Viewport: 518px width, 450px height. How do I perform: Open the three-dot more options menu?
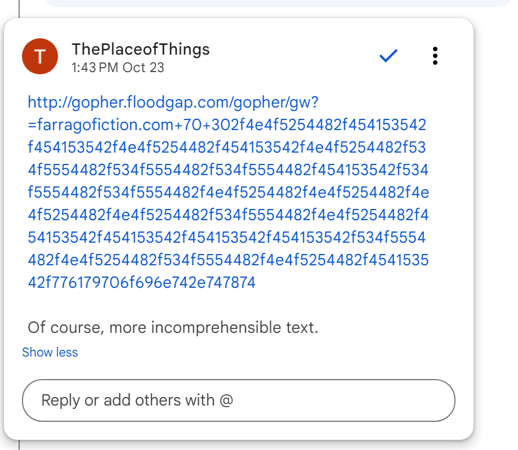[x=435, y=56]
